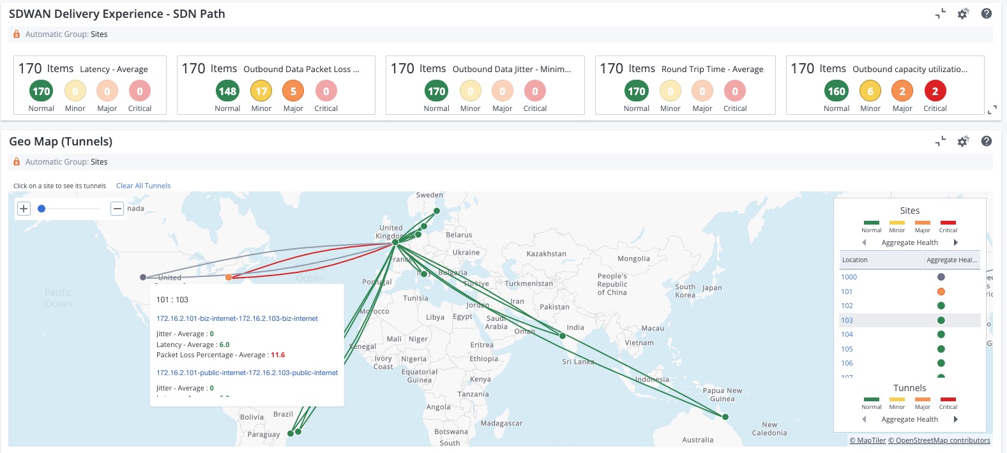The width and height of the screenshot is (1007, 453).
Task: Click help icon in Geo Map panel
Action: (986, 141)
